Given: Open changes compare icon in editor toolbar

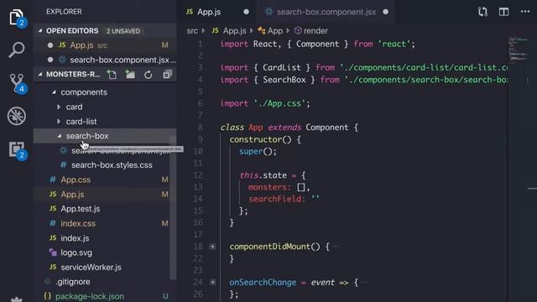Looking at the screenshot, I should (482, 12).
